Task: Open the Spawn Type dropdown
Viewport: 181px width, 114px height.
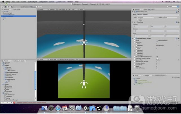Action: pos(168,60)
